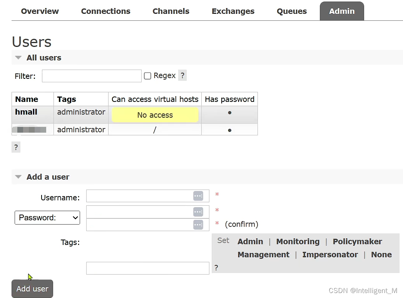Set tag to Policymaker
This screenshot has width=403, height=298.
357,241
